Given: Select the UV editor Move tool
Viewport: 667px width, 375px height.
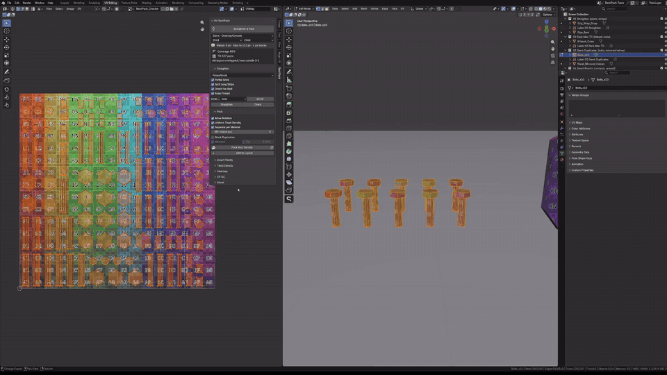Looking at the screenshot, I should (6, 40).
